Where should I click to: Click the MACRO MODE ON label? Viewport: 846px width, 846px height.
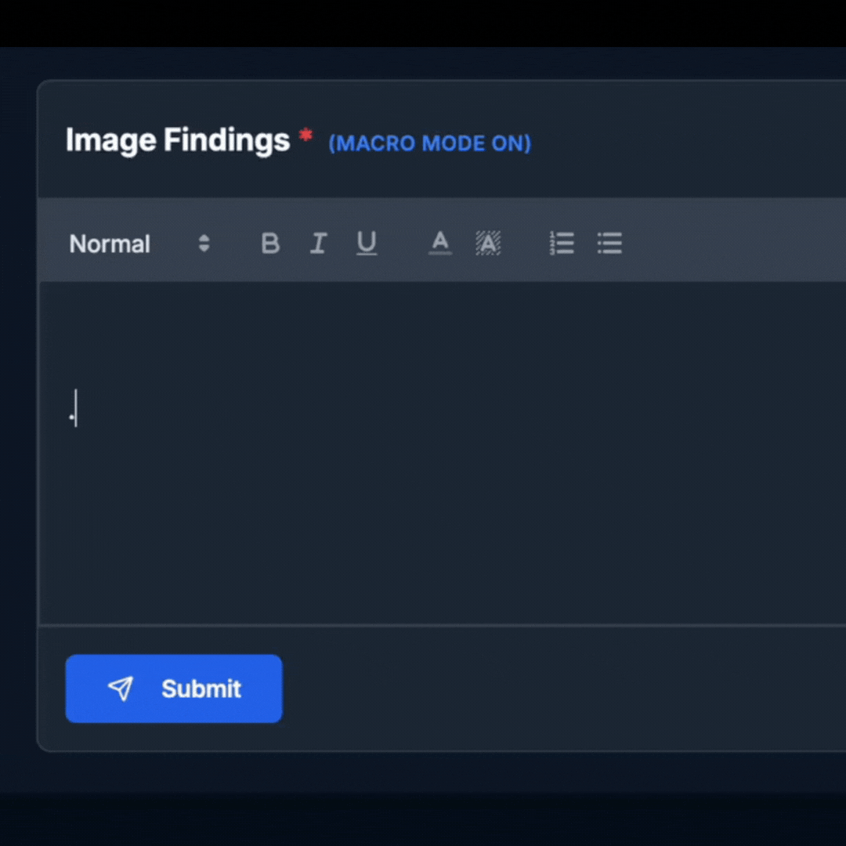(x=429, y=143)
